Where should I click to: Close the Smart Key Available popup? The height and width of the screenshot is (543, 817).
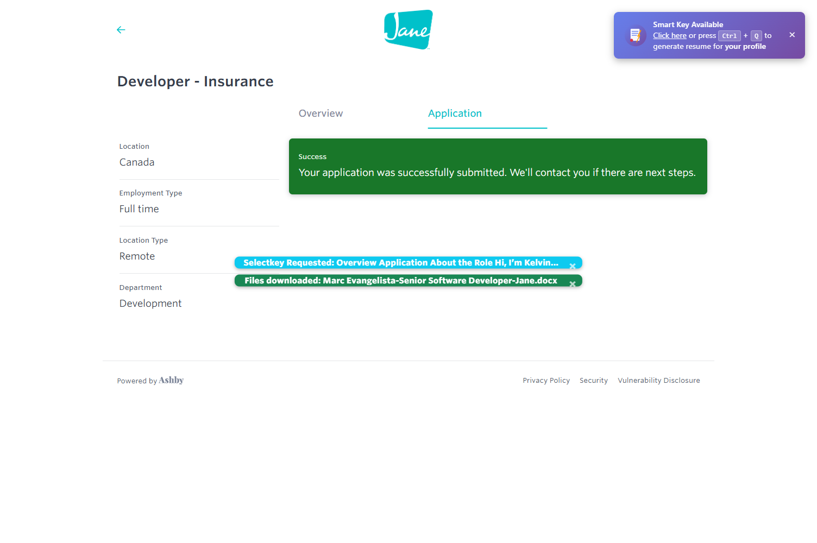click(x=792, y=35)
